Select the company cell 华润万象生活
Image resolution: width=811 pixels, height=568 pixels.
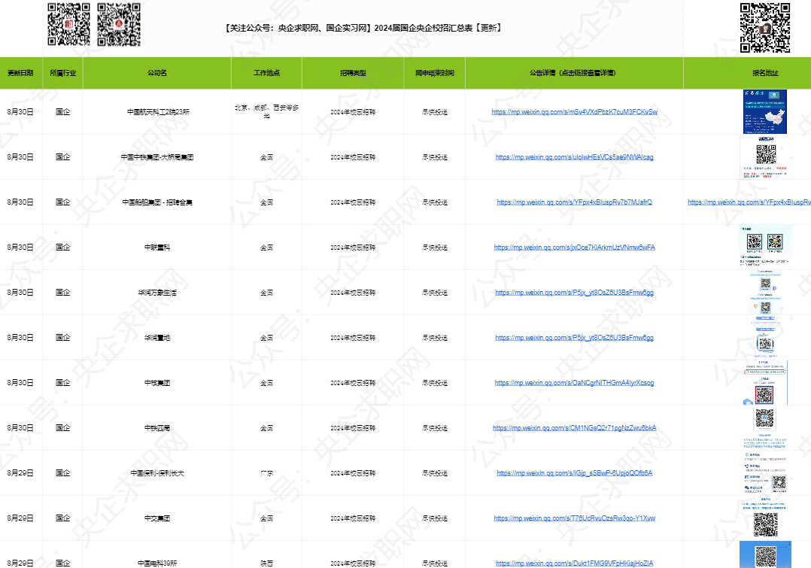point(157,293)
